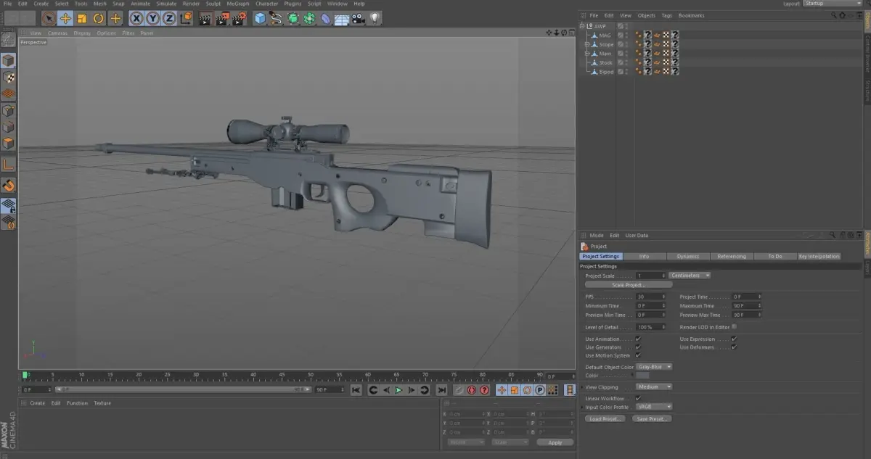Toggle Use Expression checkbox
This screenshot has width=871, height=459.
pyautogui.click(x=734, y=339)
